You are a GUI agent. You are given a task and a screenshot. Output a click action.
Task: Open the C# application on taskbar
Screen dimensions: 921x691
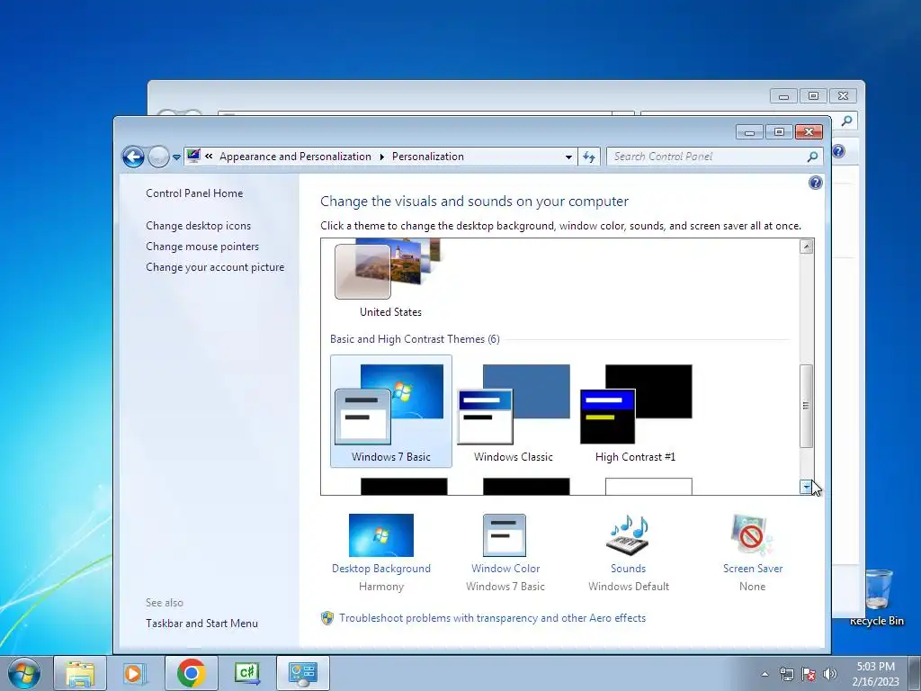tap(246, 673)
